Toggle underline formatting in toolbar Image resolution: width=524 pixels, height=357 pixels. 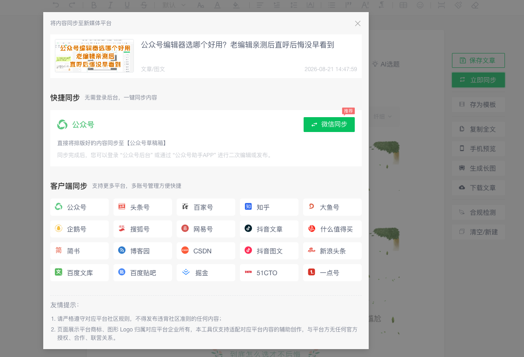127,5
